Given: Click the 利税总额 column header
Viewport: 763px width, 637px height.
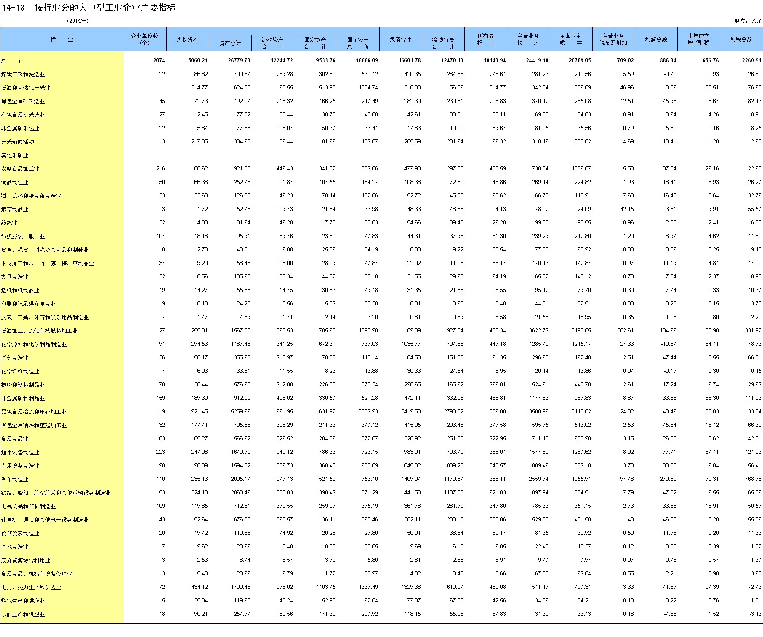Looking at the screenshot, I should pos(741,39).
